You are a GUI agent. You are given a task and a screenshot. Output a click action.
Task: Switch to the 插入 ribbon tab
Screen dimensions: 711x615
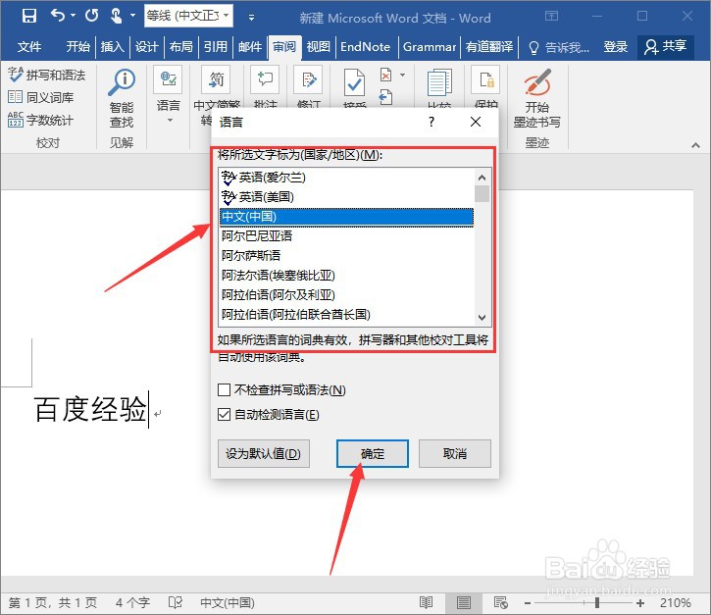[112, 47]
